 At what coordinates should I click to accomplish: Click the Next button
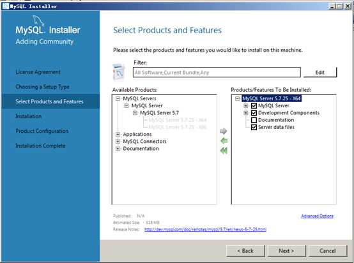pos(286,251)
